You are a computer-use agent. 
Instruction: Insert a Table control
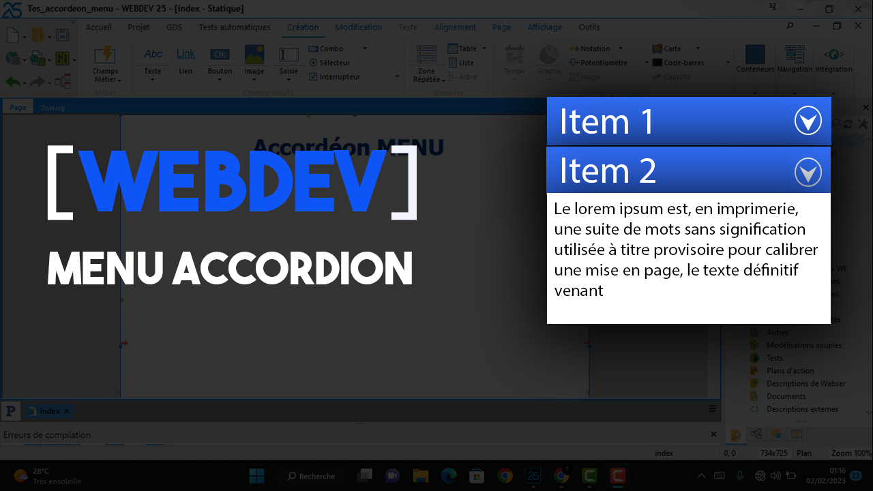tap(462, 48)
